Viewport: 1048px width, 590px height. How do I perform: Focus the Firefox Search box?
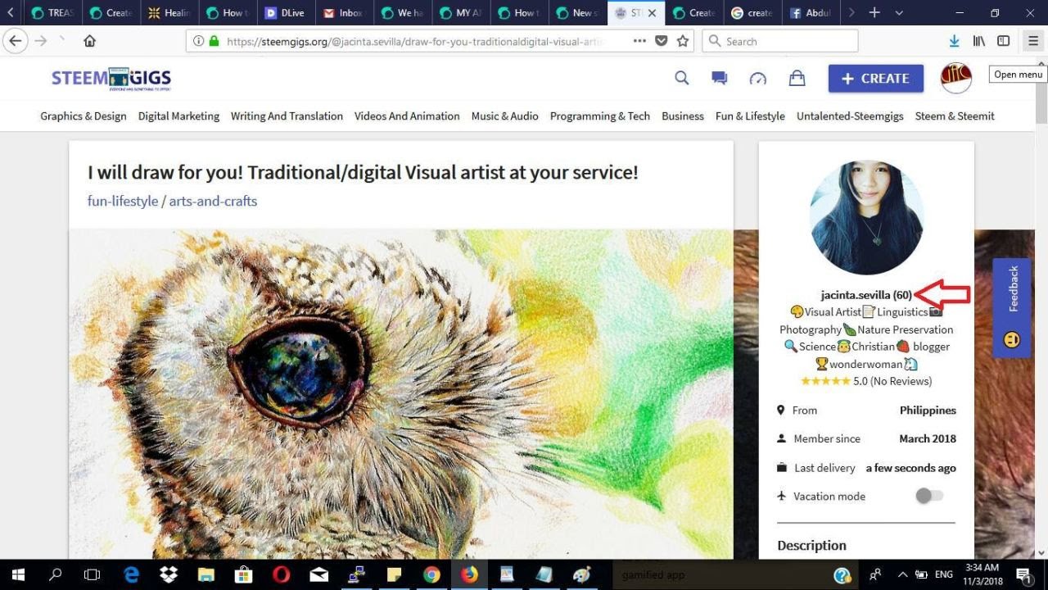click(x=780, y=41)
